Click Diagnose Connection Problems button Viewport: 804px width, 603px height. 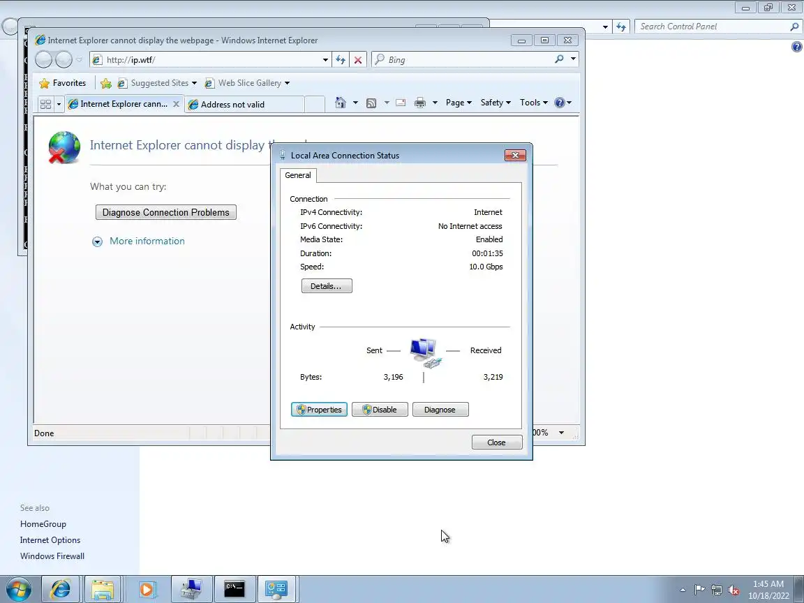tap(165, 212)
